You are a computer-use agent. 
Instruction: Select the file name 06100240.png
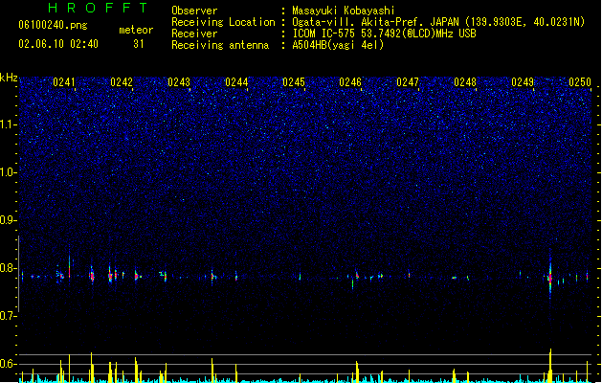coord(53,25)
